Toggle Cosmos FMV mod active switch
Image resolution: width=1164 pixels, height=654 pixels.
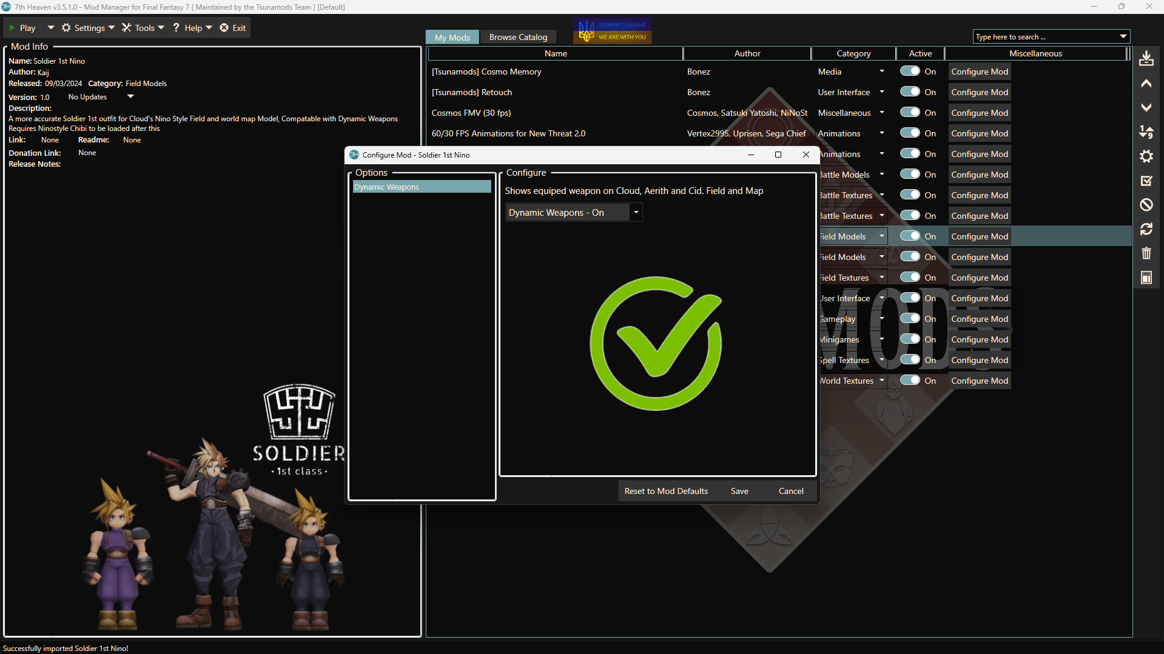tap(910, 112)
